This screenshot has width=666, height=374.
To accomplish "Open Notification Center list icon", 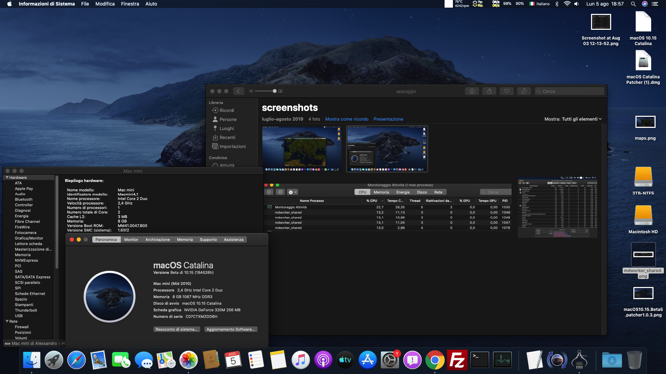I will 655,4.
